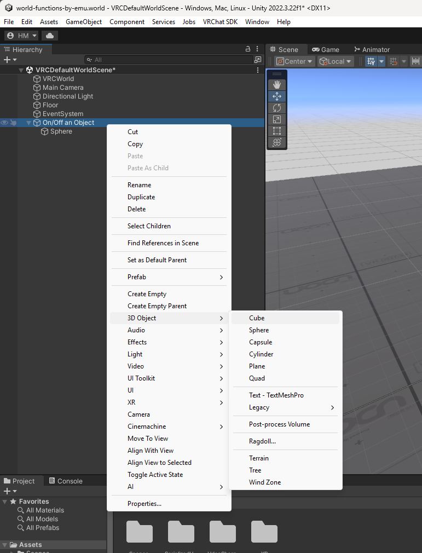Open the HM account dropdown button

(x=22, y=36)
